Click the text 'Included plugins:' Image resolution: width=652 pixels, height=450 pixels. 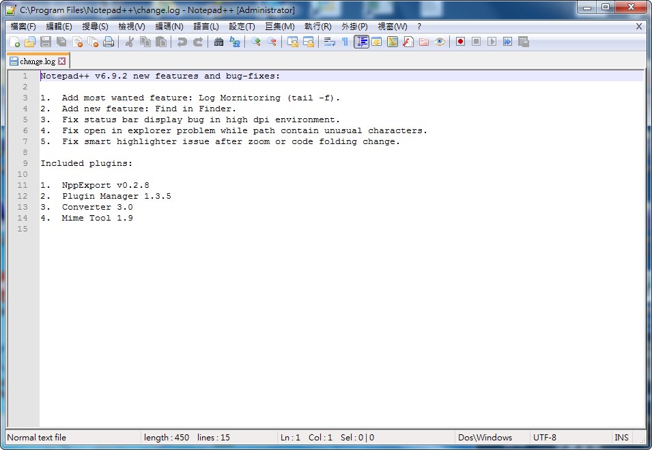click(87, 163)
